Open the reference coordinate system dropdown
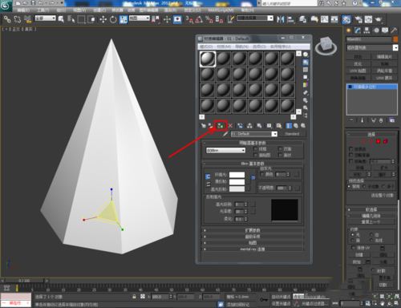This screenshot has width=401, height=308. click(140, 18)
